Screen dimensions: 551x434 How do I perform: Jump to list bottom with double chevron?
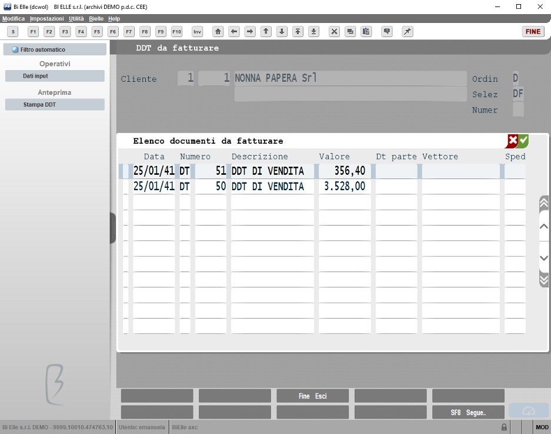[x=543, y=280]
